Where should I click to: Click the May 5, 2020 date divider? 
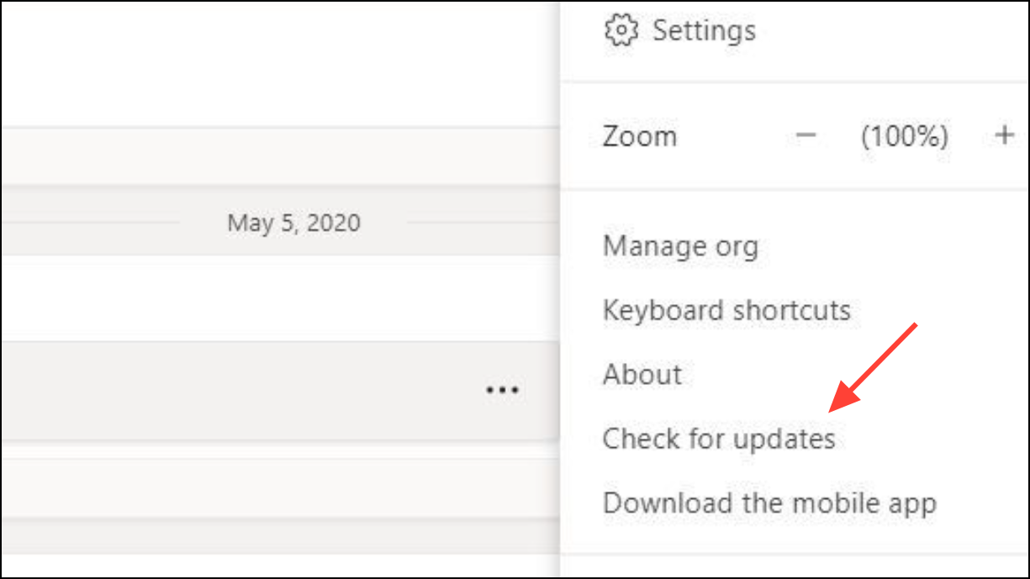[x=293, y=224]
